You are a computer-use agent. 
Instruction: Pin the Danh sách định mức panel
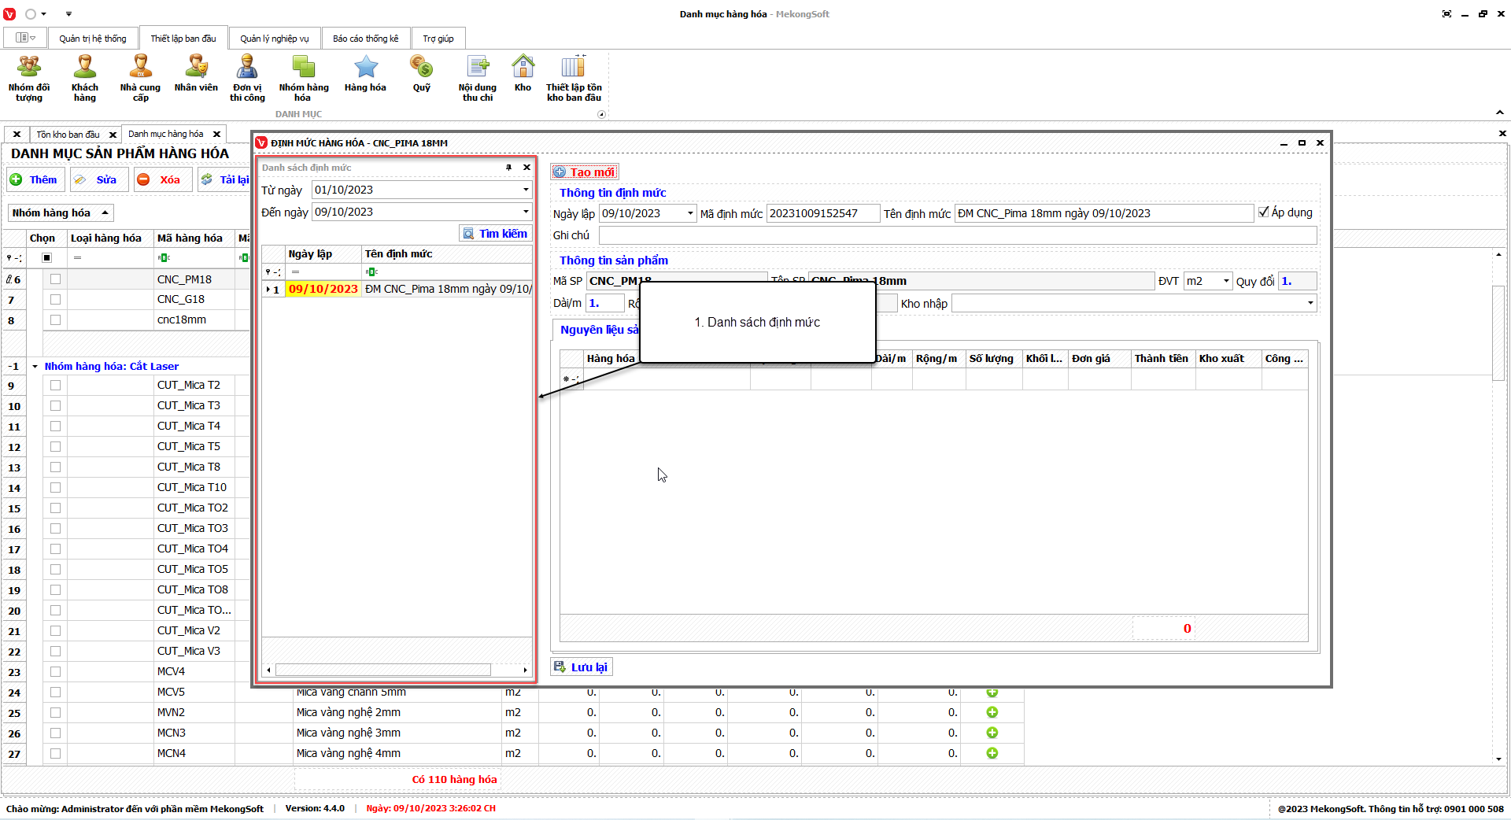tap(508, 168)
